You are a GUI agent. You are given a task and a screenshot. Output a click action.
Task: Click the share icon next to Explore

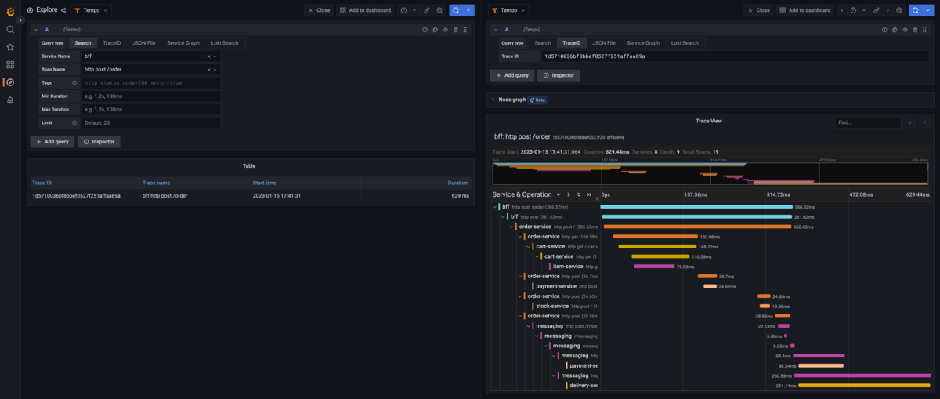tap(63, 10)
